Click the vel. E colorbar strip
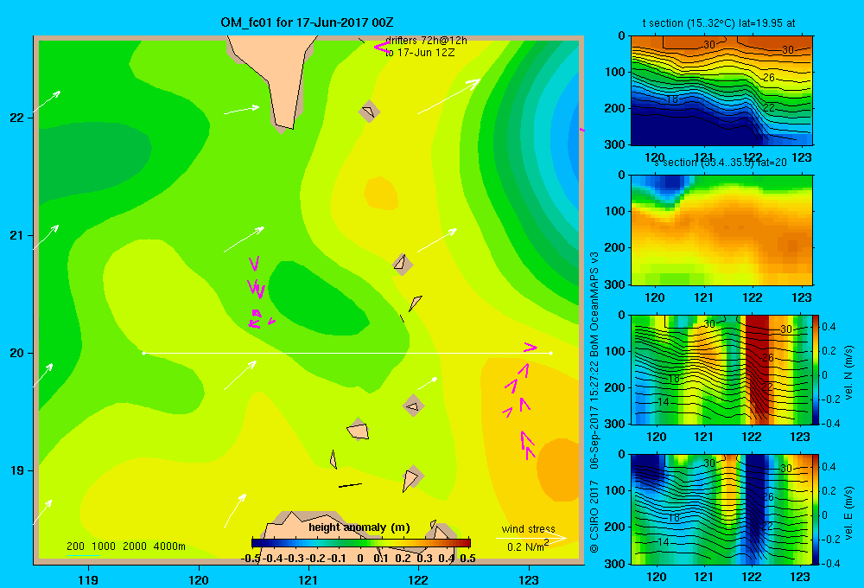 (x=816, y=509)
